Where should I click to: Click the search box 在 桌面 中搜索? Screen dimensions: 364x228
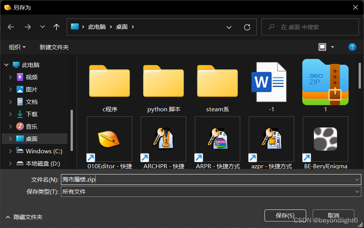tap(310, 27)
